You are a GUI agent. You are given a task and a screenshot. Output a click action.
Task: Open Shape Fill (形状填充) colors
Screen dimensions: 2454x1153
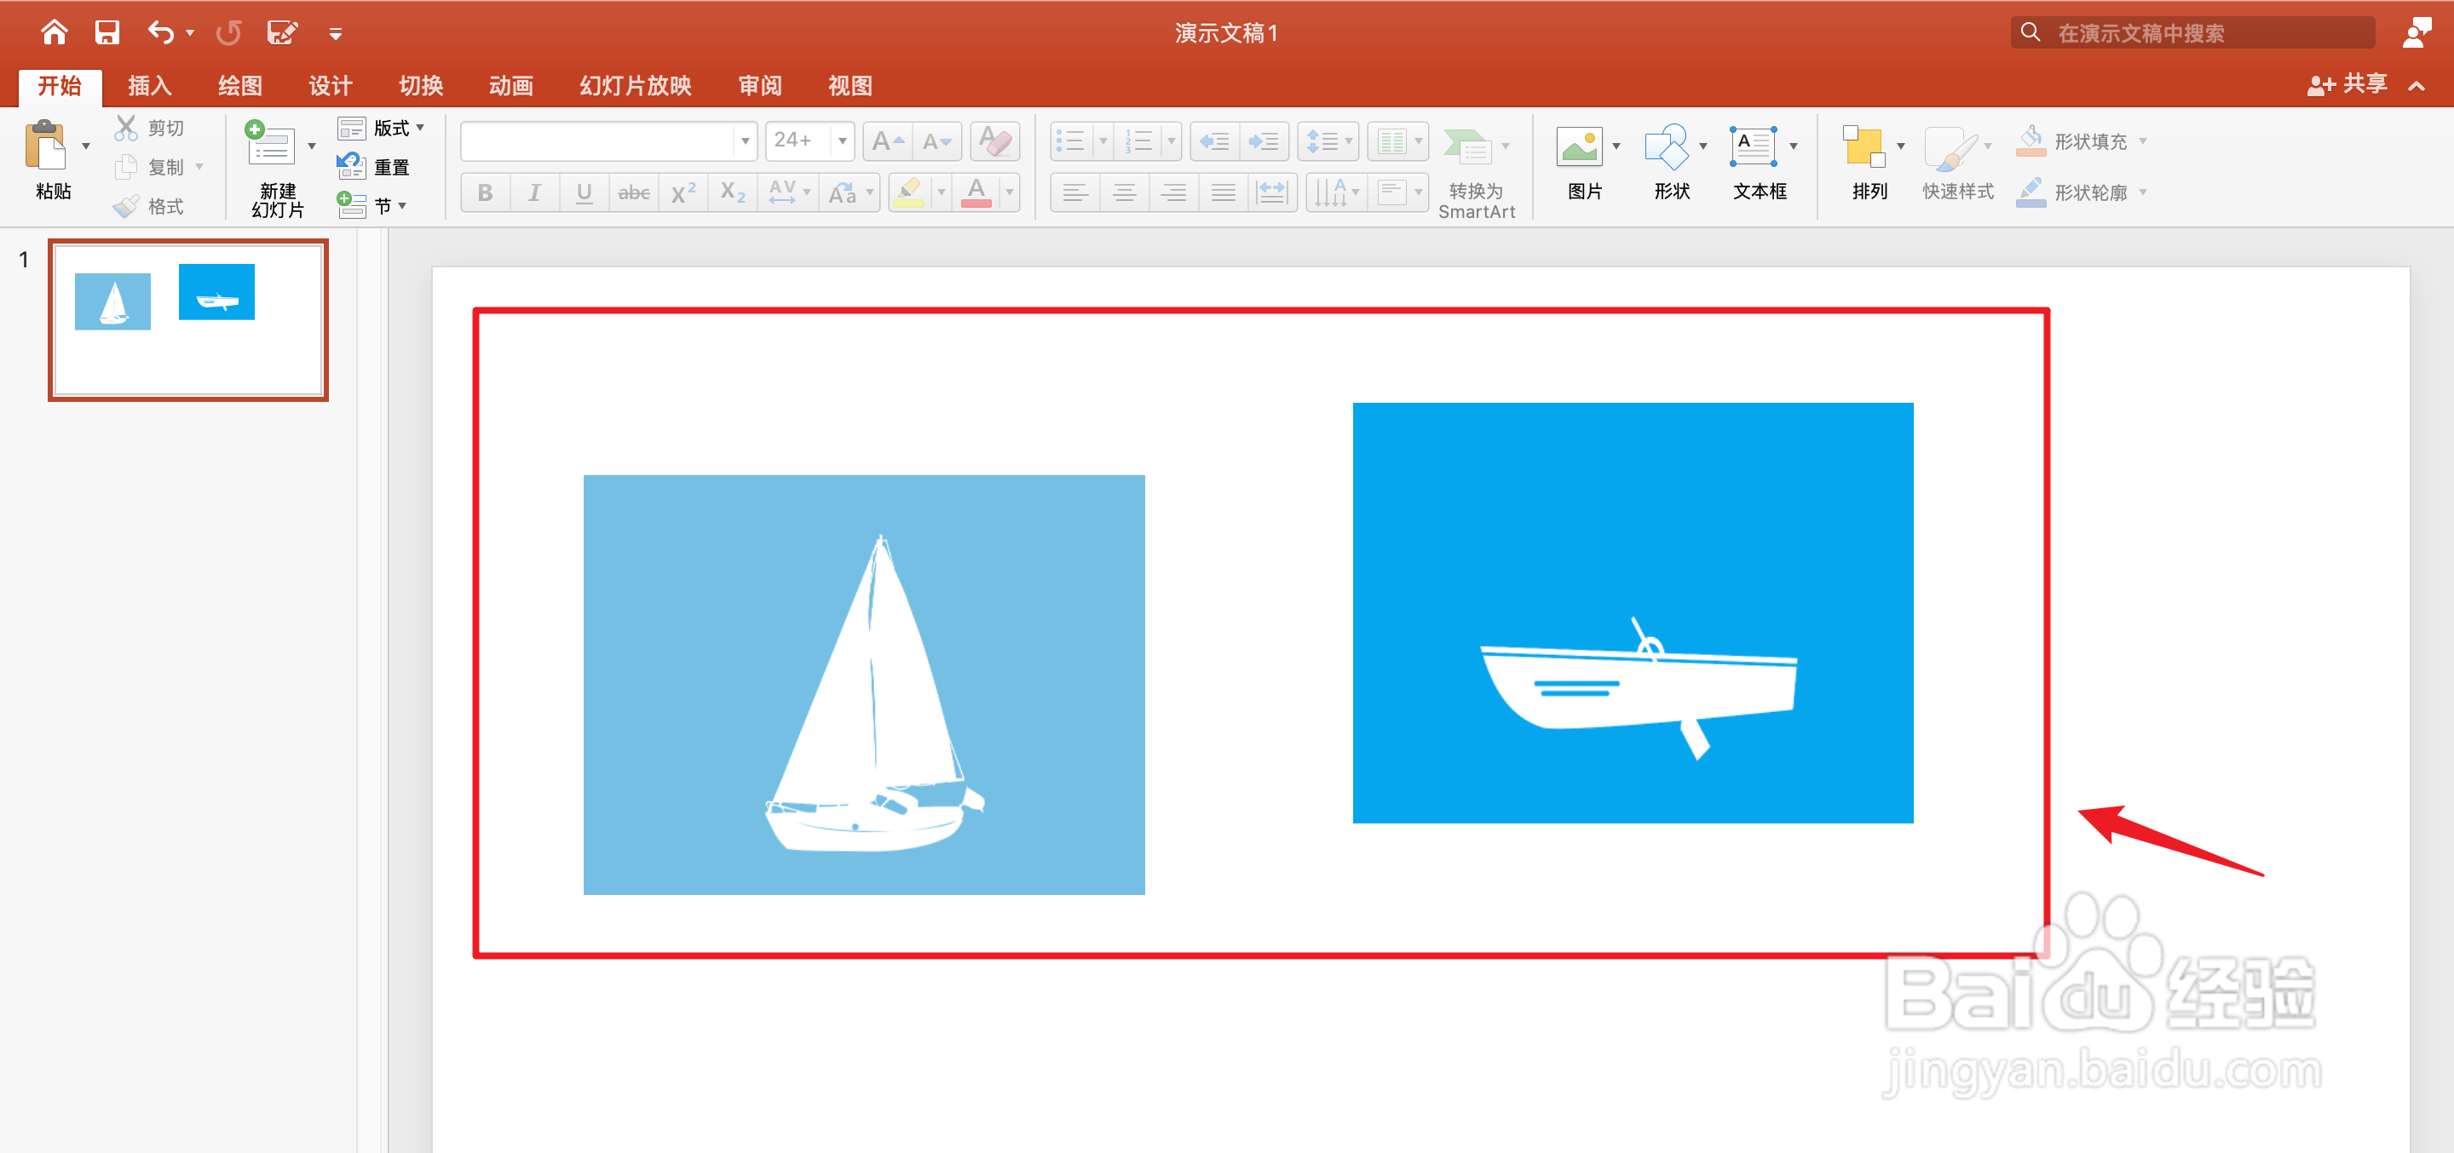tap(2081, 141)
